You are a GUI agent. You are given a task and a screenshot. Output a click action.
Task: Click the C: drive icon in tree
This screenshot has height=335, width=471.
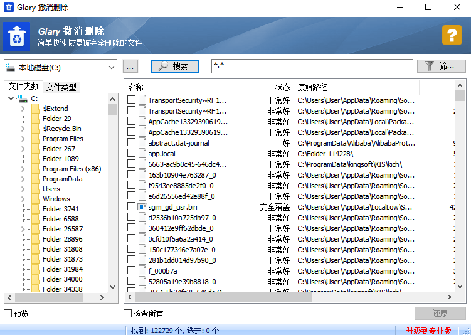(22, 98)
